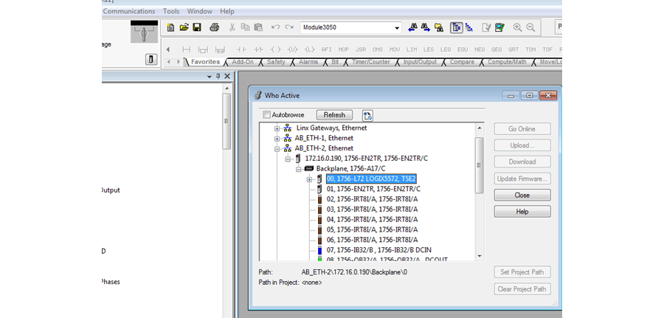The width and height of the screenshot is (664, 318).
Task: Select the 07, 1756-IB32/B DCIN row
Action: point(379,250)
